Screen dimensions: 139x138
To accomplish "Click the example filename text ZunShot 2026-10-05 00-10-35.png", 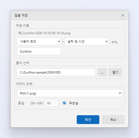I will [47, 33].
